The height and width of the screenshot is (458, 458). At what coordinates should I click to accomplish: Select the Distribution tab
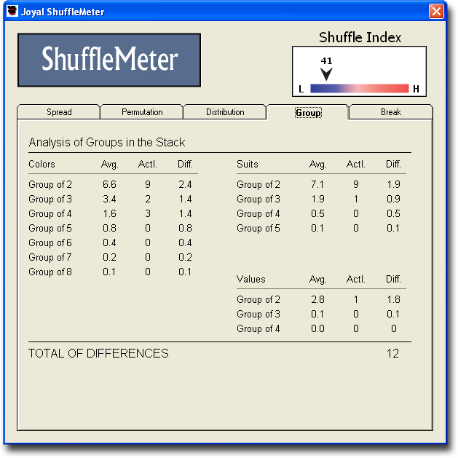click(x=225, y=112)
